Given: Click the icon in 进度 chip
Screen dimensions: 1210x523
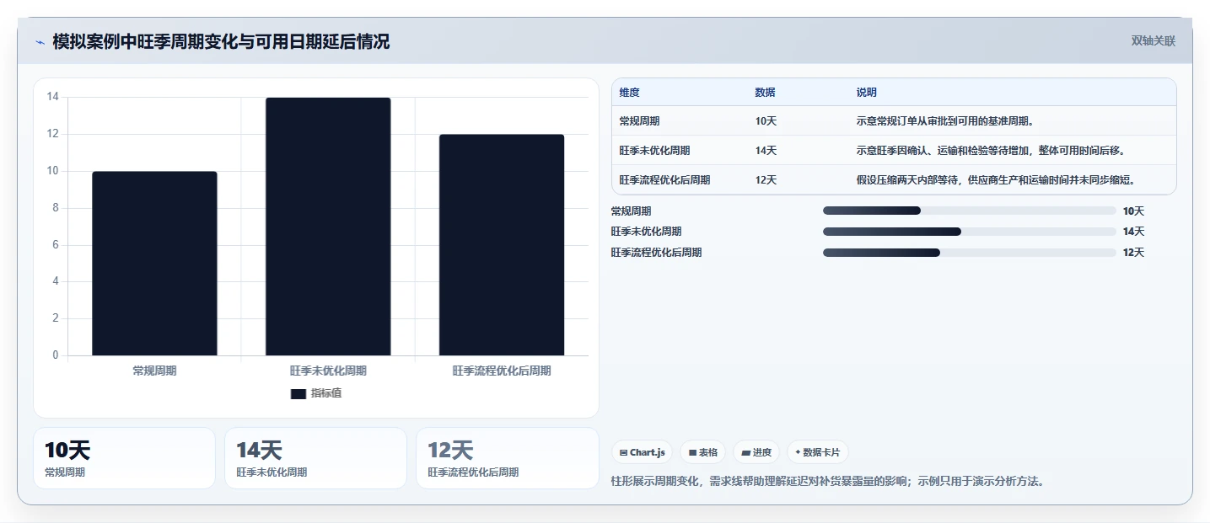Looking at the screenshot, I should pos(745,453).
